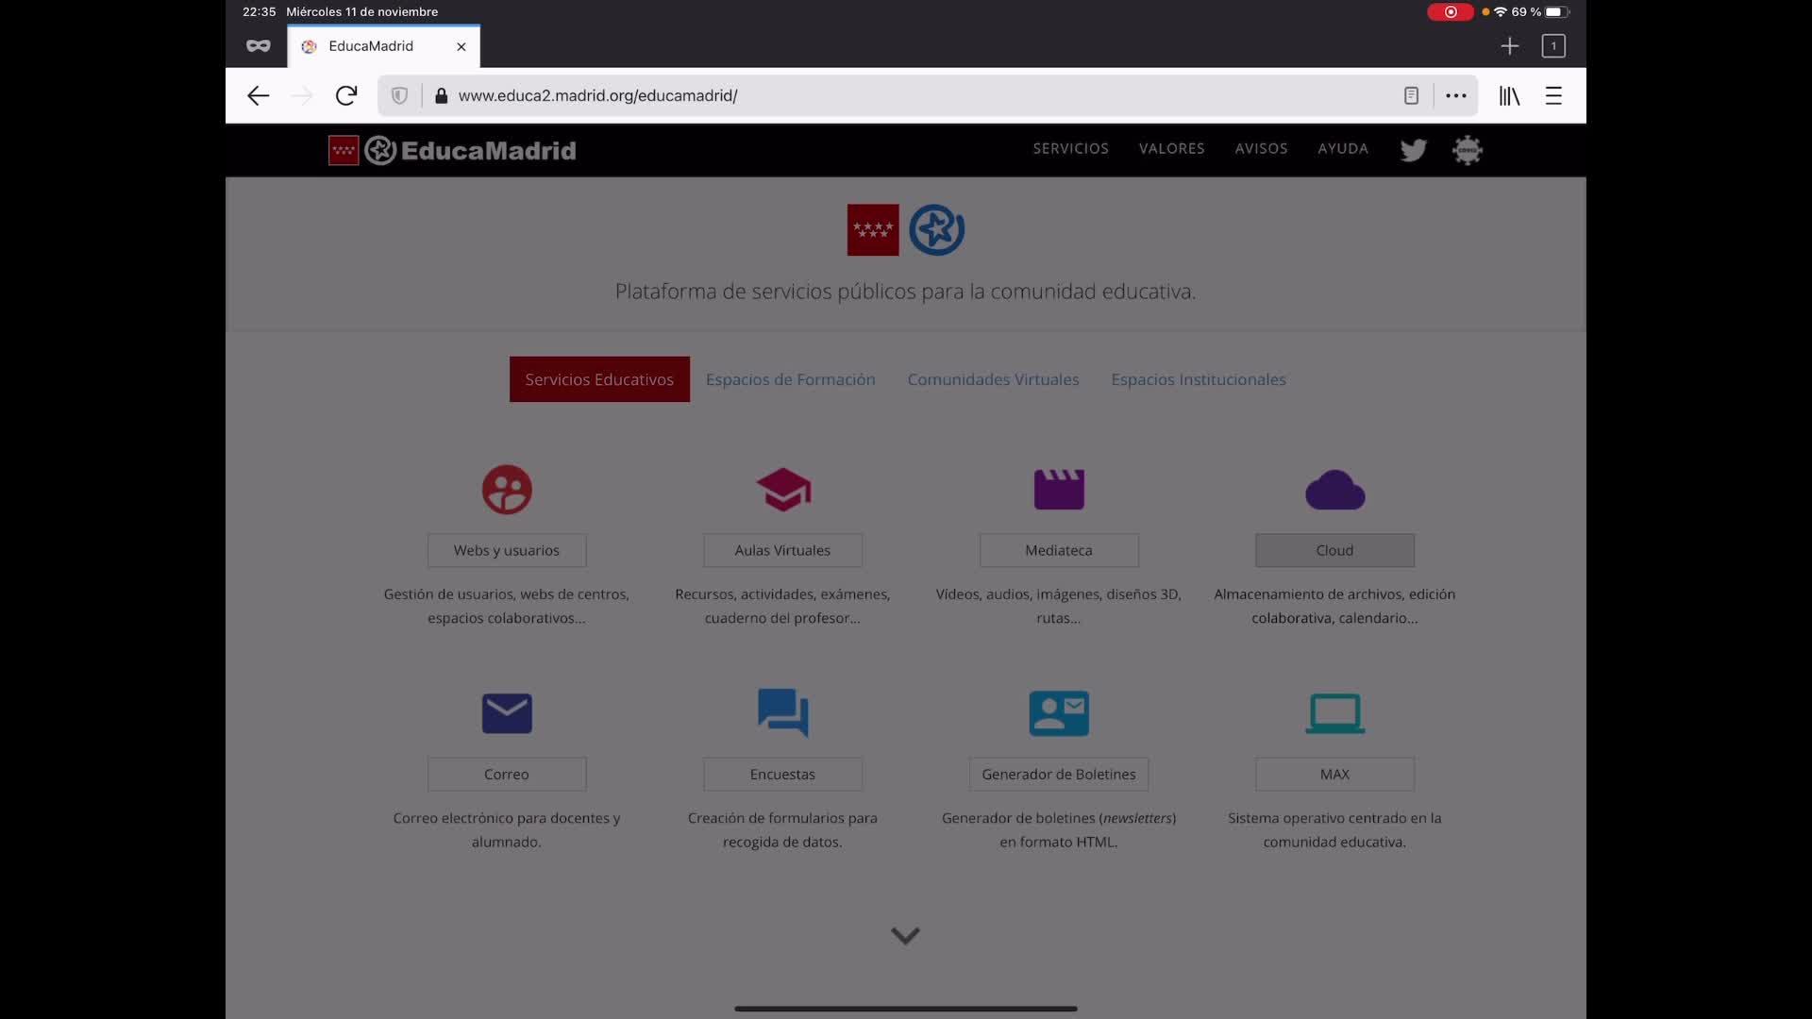The height and width of the screenshot is (1019, 1812).
Task: Click the Webs y usuarios red icon
Action: tap(507, 490)
